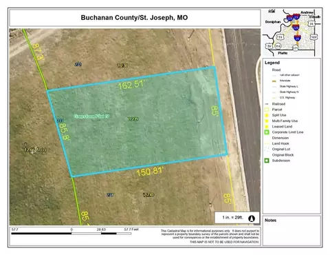Click the Subdivision dark green square symbol

pyautogui.click(x=267, y=161)
